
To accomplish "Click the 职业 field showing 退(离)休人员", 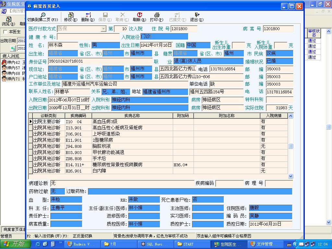I will tap(208, 61).
